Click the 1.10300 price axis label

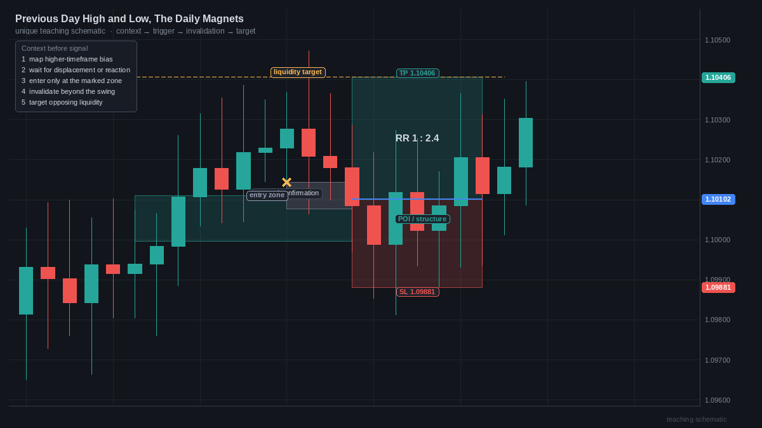(x=718, y=120)
